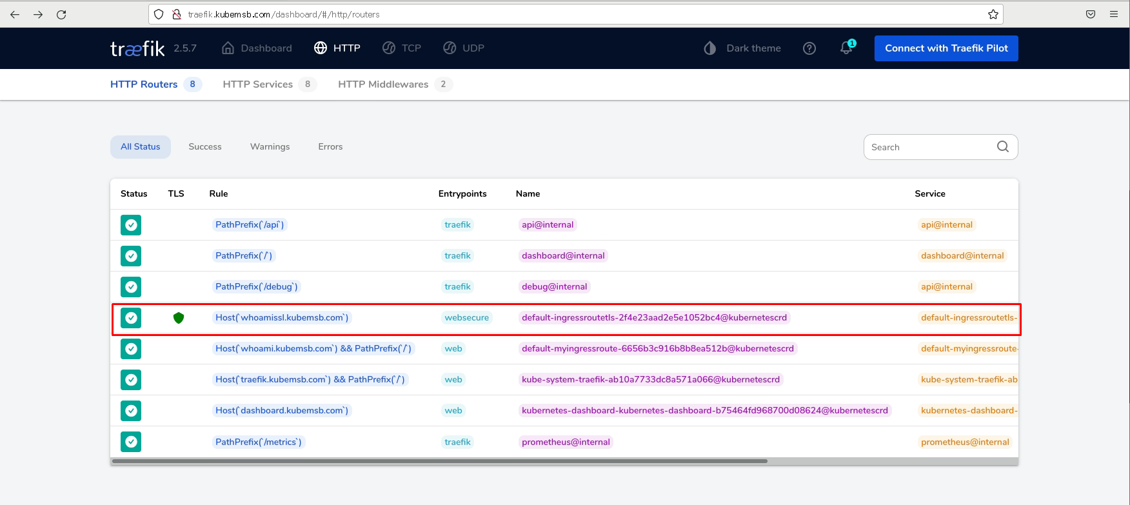Go to the TCP section
The image size is (1130, 505).
point(402,48)
